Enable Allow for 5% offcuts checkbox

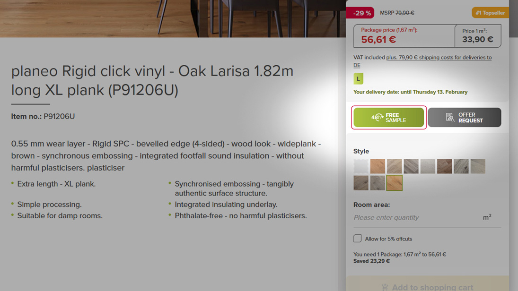358,239
